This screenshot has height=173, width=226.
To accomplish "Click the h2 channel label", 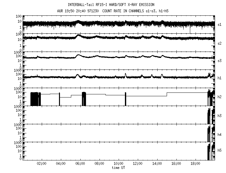I will pyautogui.click(x=220, y=97).
